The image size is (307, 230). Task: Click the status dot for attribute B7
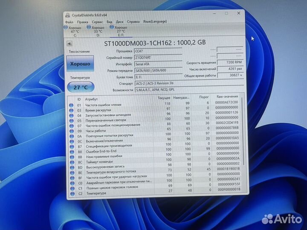point(72,147)
